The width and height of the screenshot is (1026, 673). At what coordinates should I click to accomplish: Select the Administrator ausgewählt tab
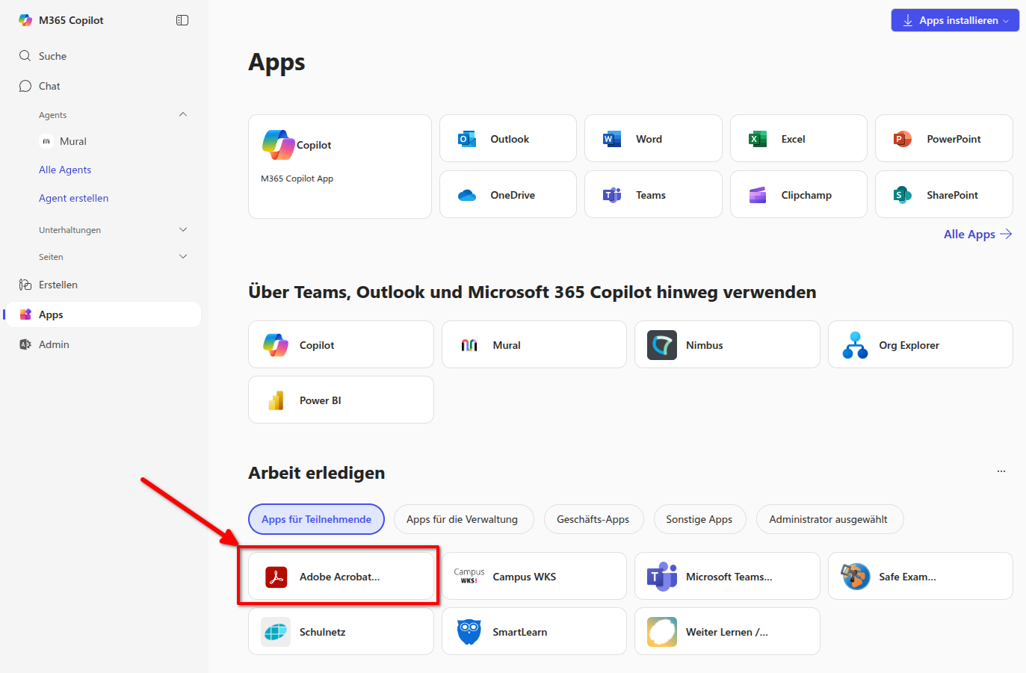(x=829, y=519)
